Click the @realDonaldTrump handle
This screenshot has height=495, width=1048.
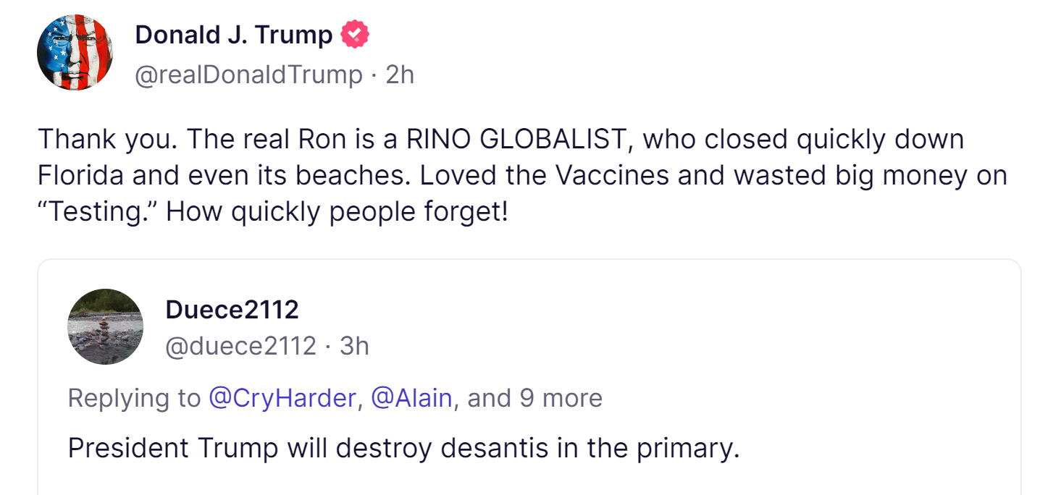pyautogui.click(x=248, y=75)
